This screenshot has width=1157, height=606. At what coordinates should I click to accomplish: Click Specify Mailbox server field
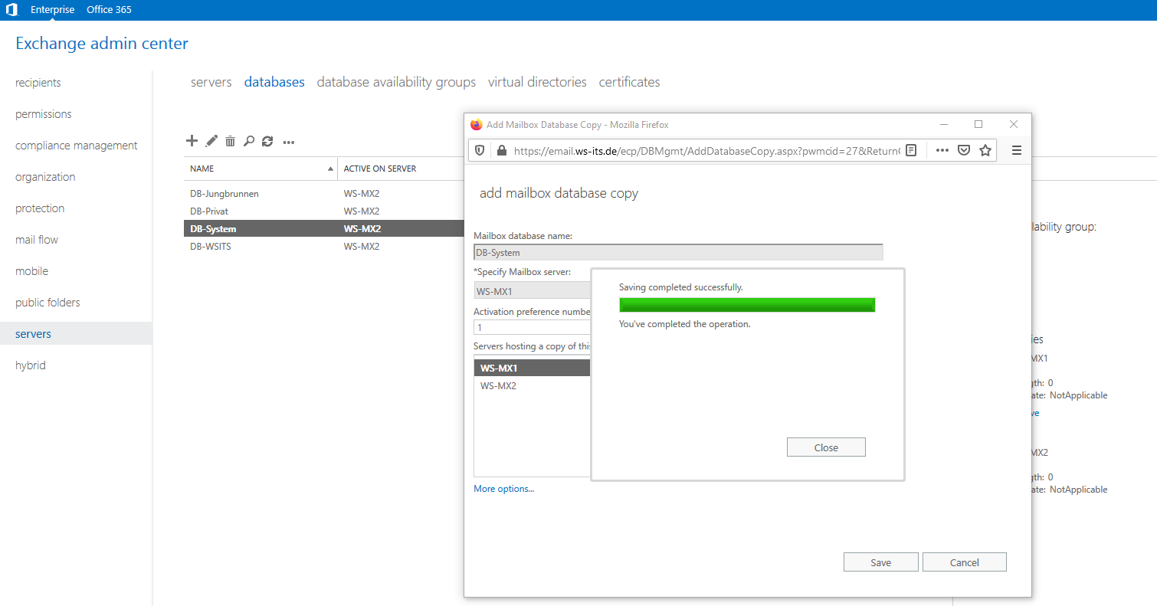[x=533, y=291]
